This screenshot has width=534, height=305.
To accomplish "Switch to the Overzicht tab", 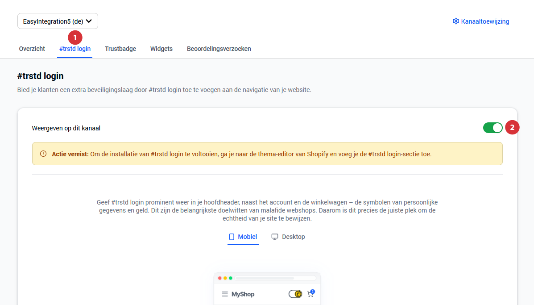I will tap(32, 49).
